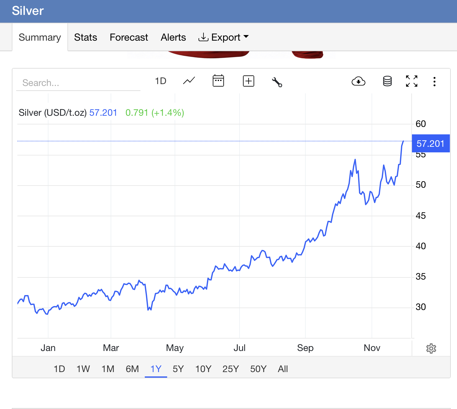Screen dimensions: 457x409
Task: Show the All time range
Action: [283, 369]
